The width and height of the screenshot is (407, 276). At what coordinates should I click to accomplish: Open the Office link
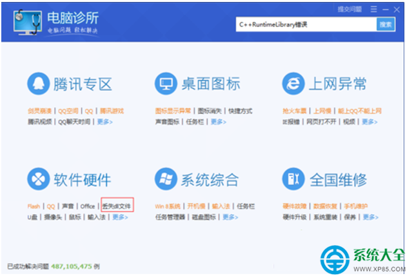pyautogui.click(x=88, y=206)
